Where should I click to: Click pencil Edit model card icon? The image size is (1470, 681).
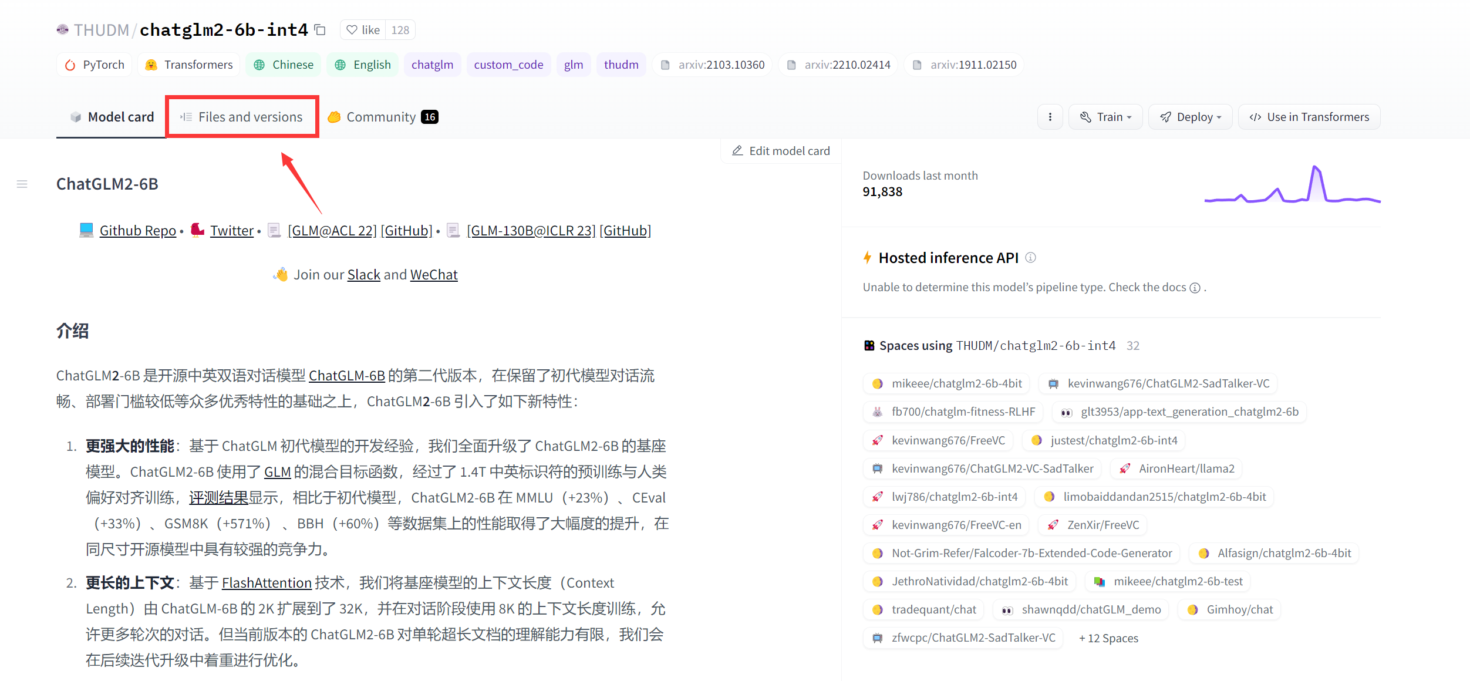[x=737, y=151]
